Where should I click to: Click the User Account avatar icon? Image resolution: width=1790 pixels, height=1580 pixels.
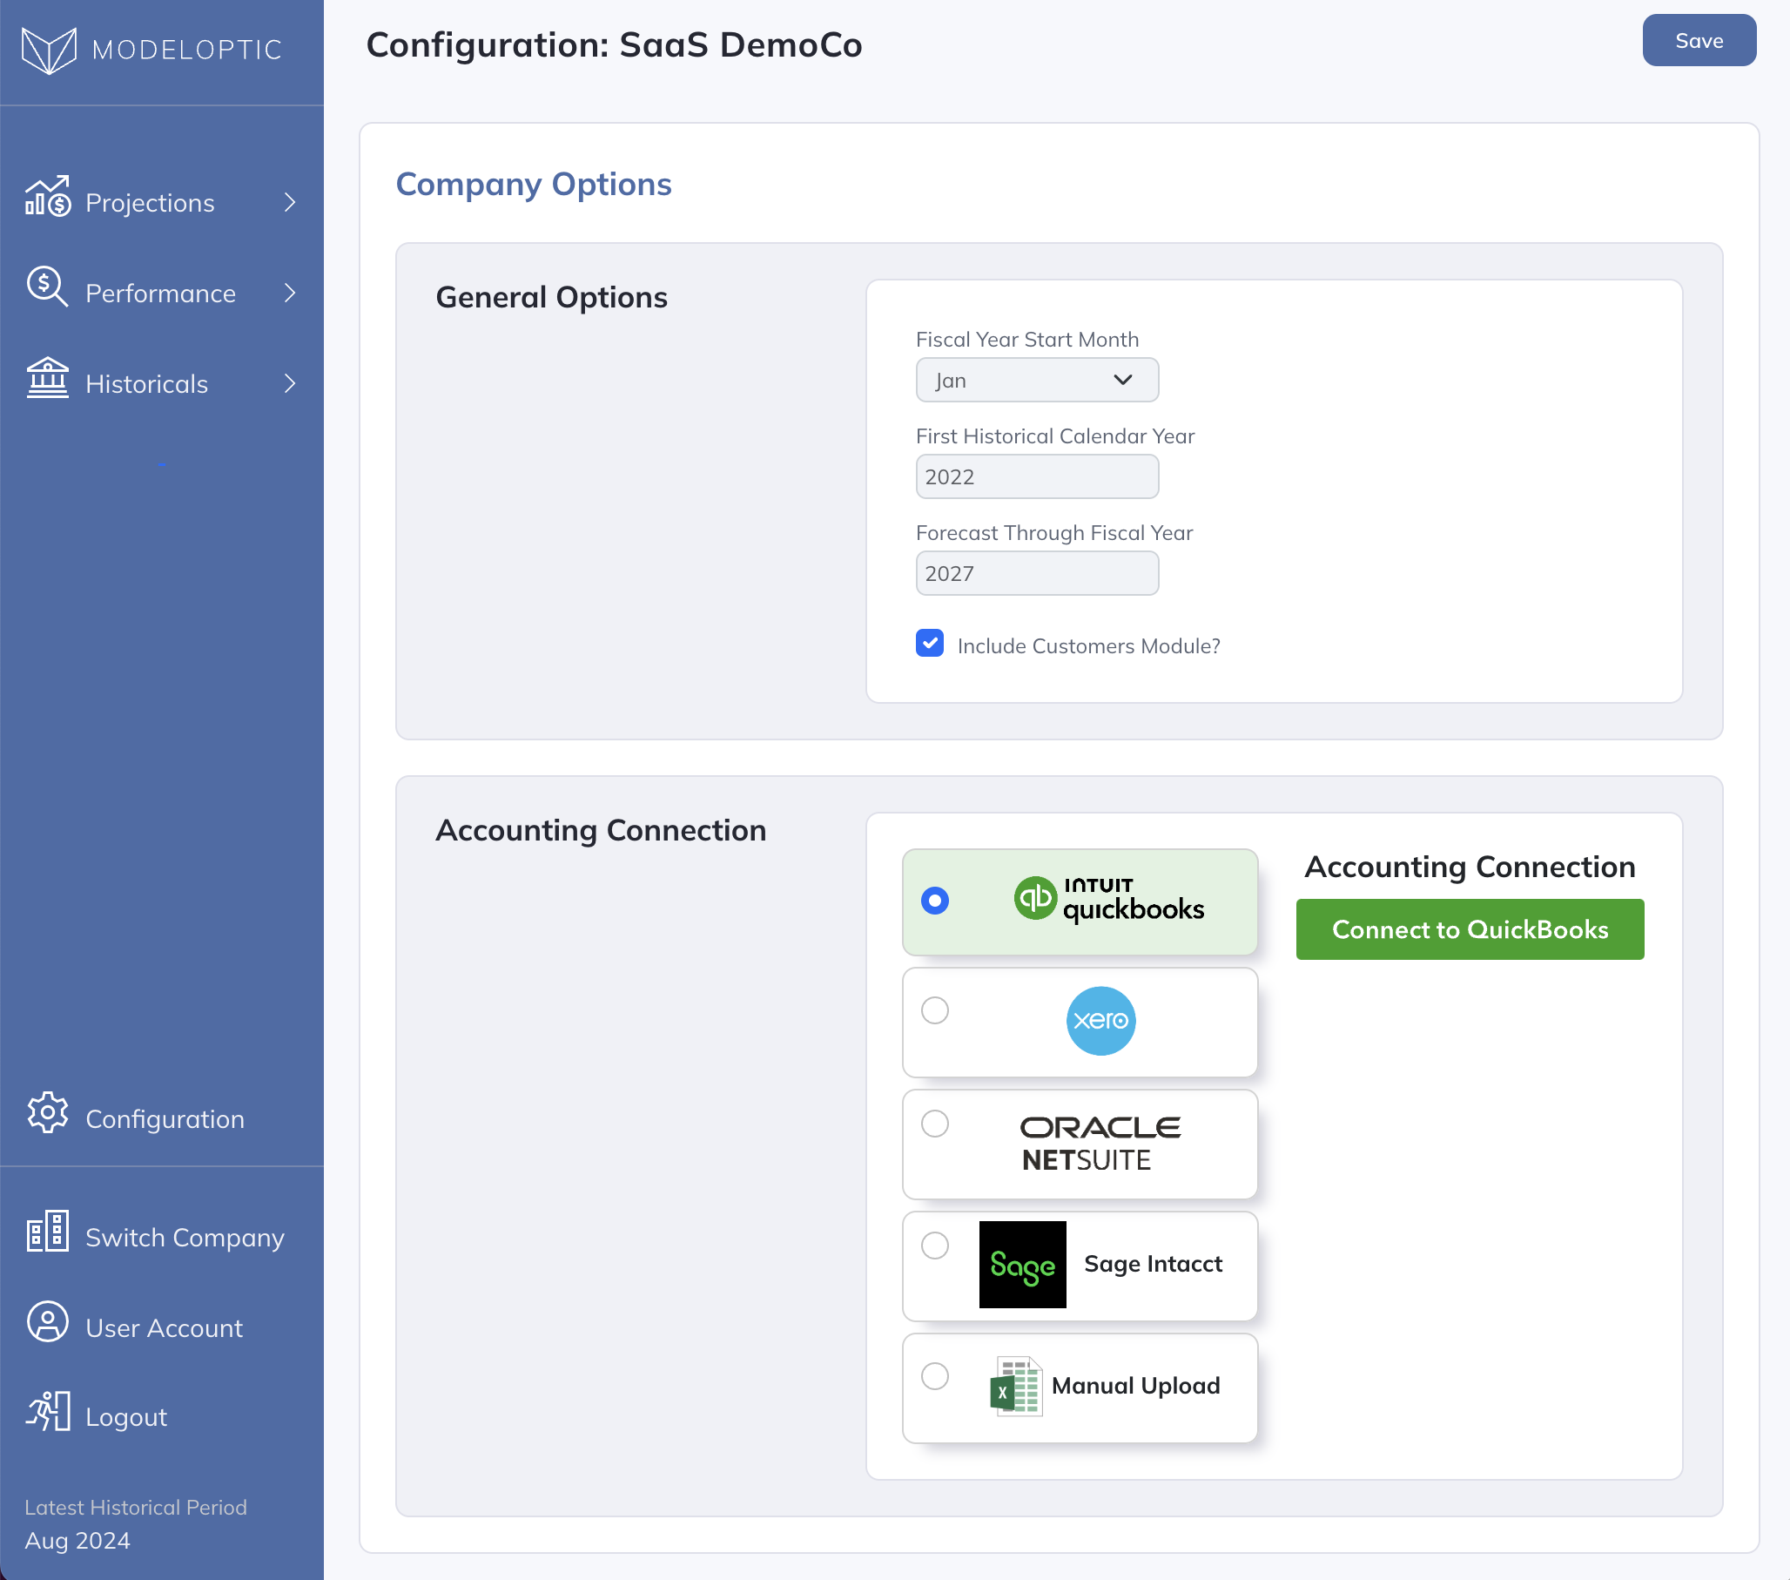pos(47,1321)
